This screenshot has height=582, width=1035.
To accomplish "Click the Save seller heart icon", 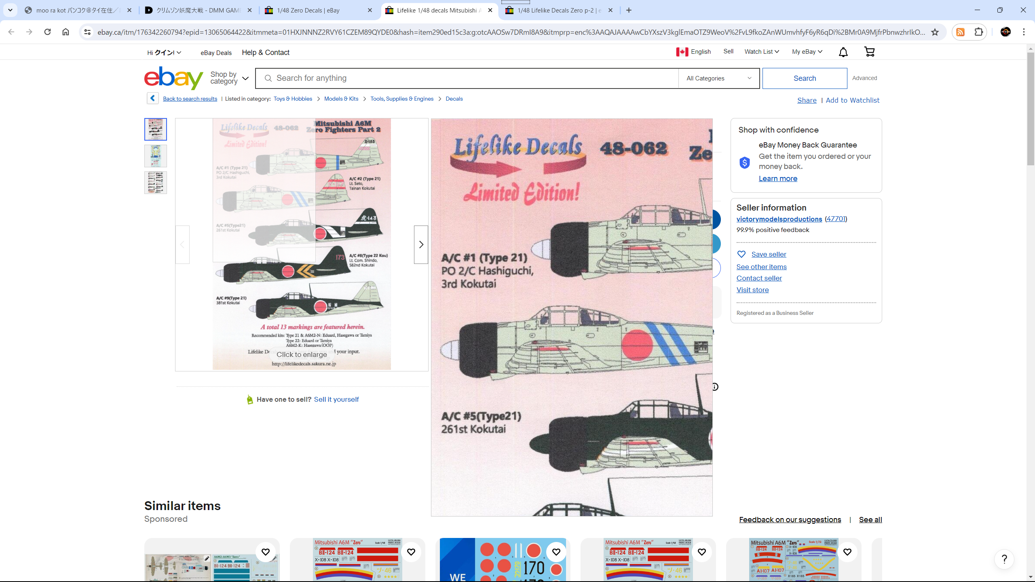I will [741, 254].
